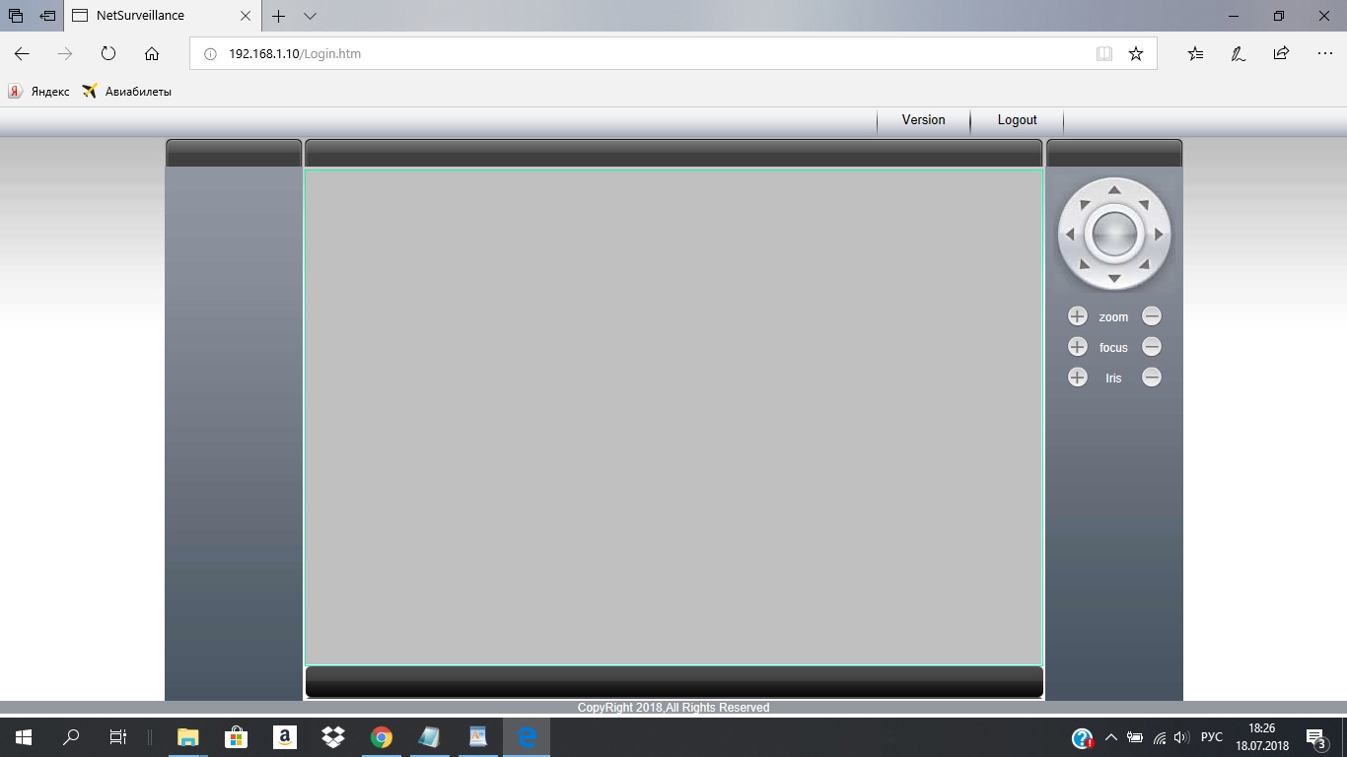The image size is (1347, 757).
Task: Open the Авиабилеты bookmark
Action: [127, 92]
